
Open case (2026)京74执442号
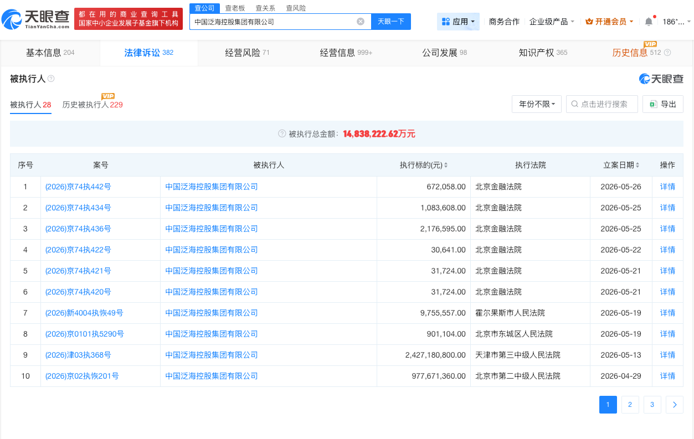pos(78,187)
